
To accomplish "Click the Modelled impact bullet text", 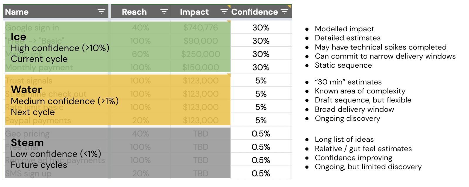I will pos(344,29).
